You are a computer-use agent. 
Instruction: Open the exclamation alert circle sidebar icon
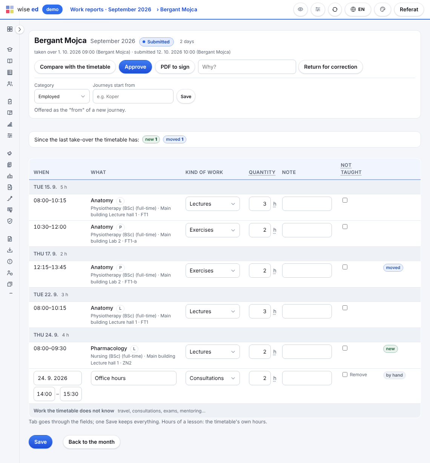[10, 261]
